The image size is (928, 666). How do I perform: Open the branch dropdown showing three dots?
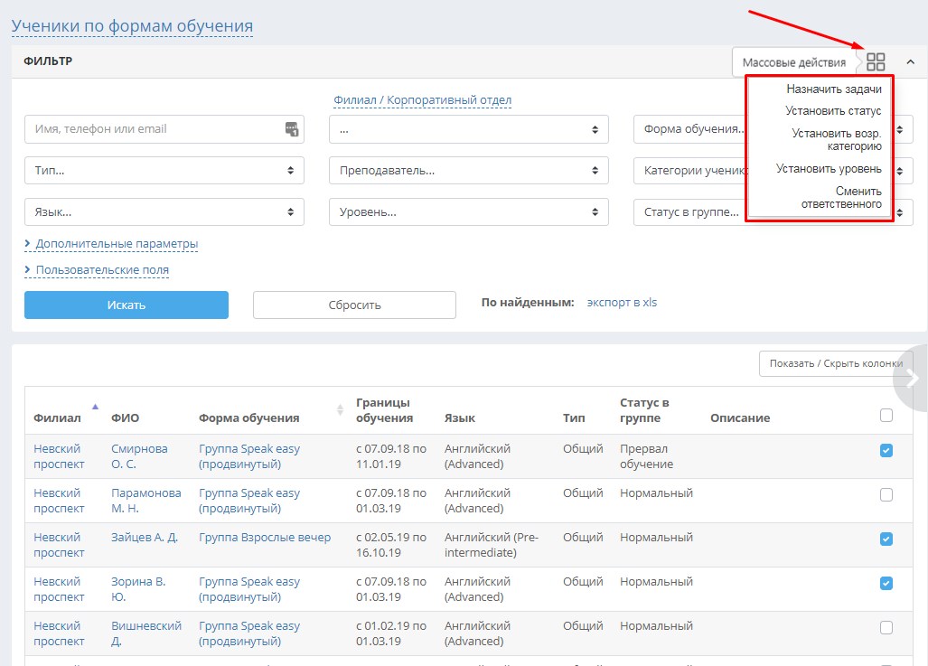tap(469, 129)
